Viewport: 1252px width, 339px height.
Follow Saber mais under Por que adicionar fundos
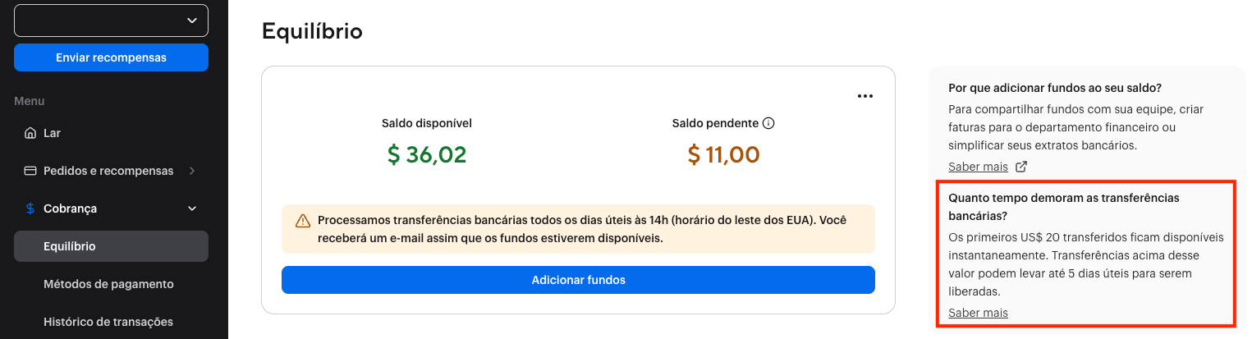click(x=978, y=167)
